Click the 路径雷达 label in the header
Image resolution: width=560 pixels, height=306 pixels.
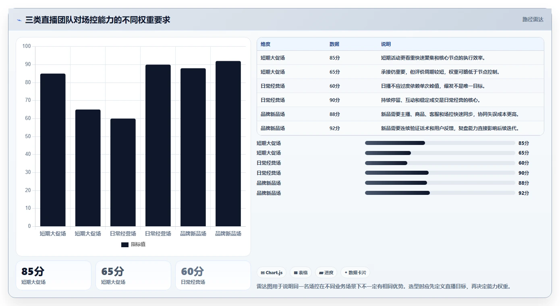(533, 19)
